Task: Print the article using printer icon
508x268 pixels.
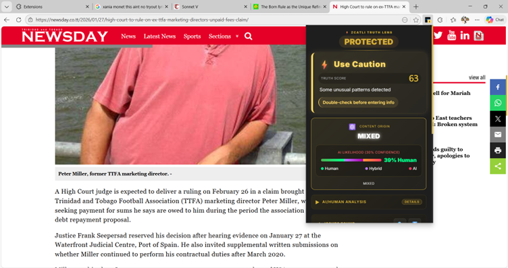Action: pos(498,150)
